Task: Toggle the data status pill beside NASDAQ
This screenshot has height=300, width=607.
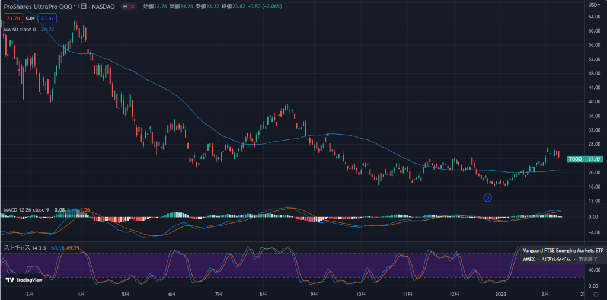Action: 129,7
